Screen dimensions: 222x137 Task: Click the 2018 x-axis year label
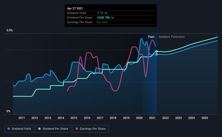click(x=113, y=118)
